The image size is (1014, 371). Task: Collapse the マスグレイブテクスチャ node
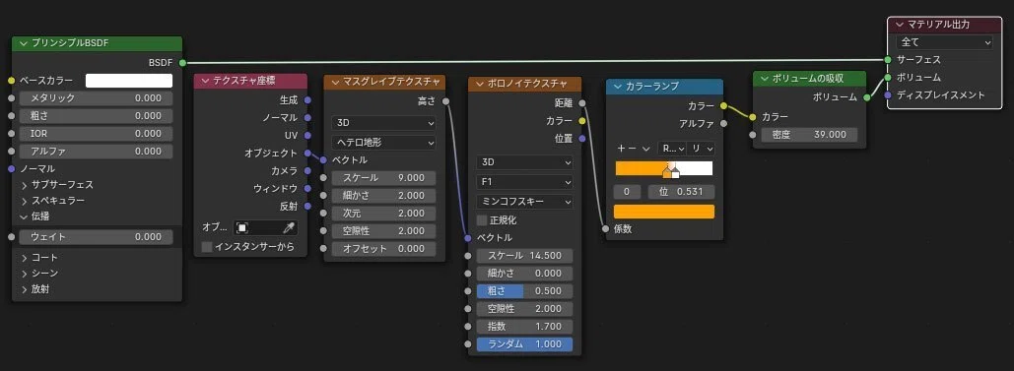coord(335,82)
